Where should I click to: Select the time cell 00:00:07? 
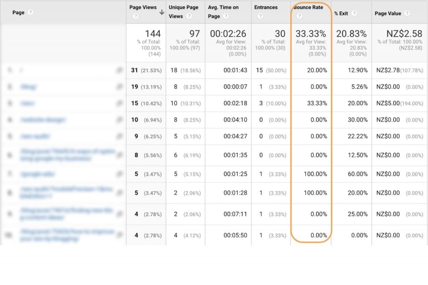[x=235, y=87]
